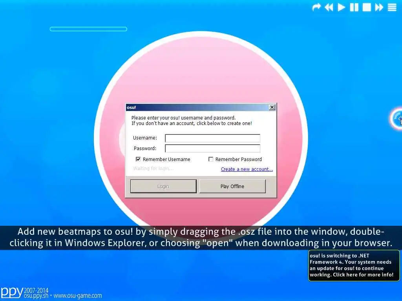Click the Login button
Image resolution: width=402 pixels, height=301 pixels.
coord(163,186)
